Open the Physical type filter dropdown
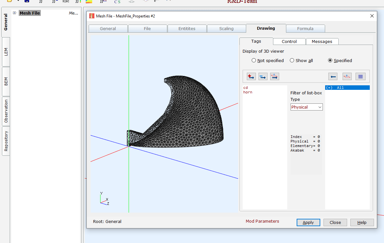The image size is (384, 243). tap(307, 107)
